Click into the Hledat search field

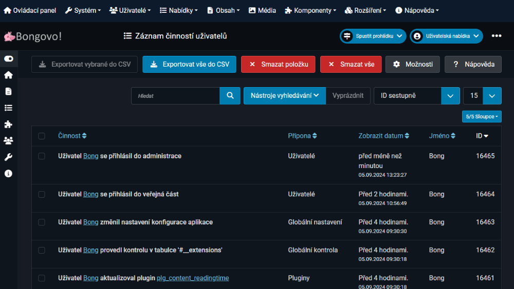click(x=175, y=96)
